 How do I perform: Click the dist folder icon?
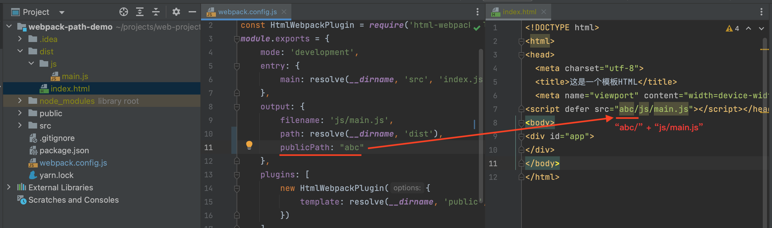(33, 51)
